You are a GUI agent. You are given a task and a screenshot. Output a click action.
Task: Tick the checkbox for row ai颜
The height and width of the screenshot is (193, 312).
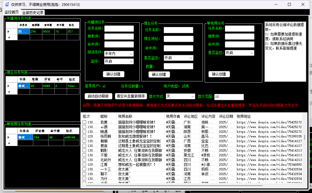(84, 127)
